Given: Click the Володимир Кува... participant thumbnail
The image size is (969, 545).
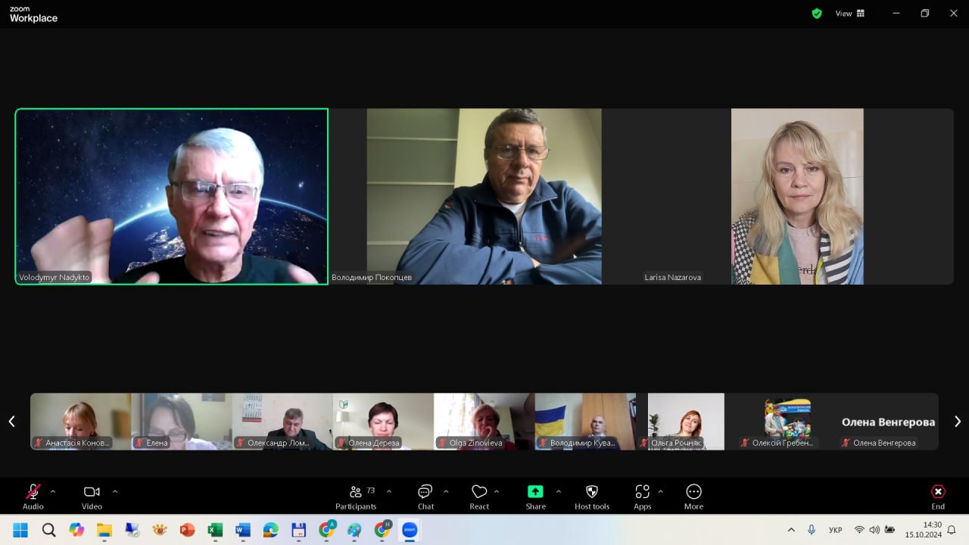Looking at the screenshot, I should [585, 422].
